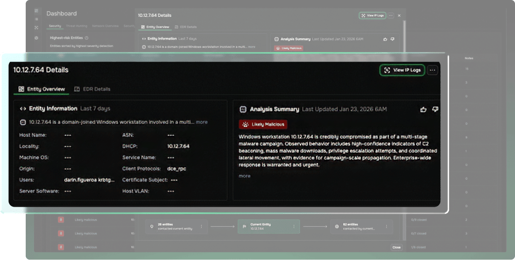The height and width of the screenshot is (260, 515).
Task: Expand 'more' after the enlarged entity description
Action: (x=202, y=122)
